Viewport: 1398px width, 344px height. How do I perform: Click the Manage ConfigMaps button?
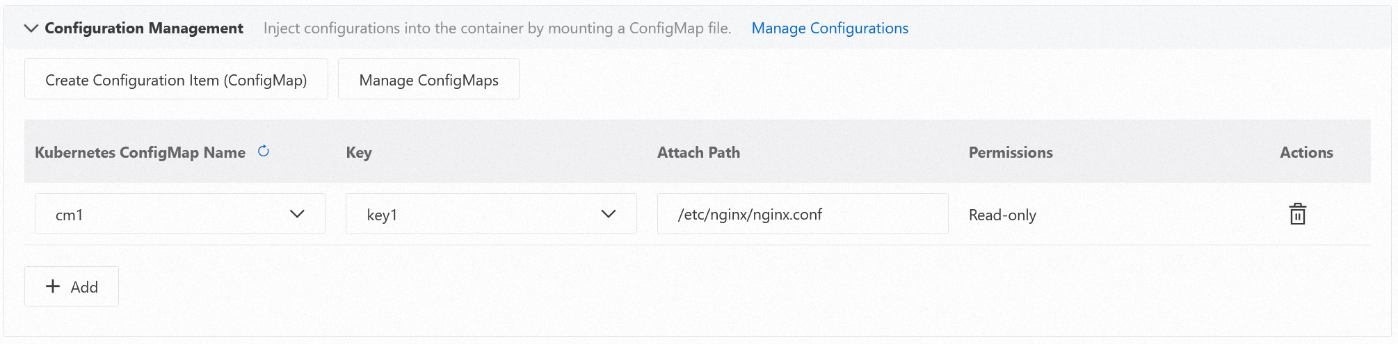(428, 80)
